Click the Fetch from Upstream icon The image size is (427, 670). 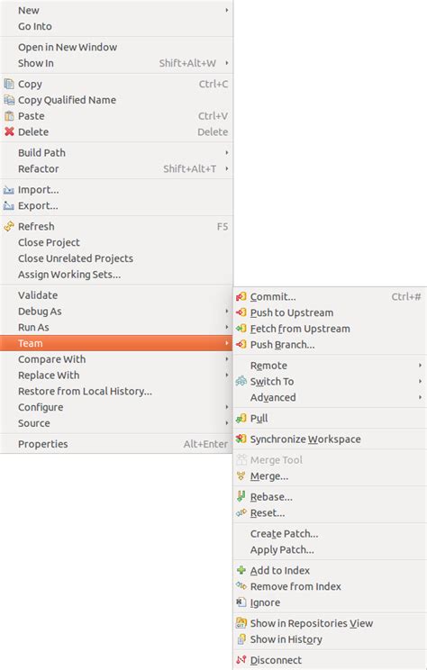tap(241, 329)
